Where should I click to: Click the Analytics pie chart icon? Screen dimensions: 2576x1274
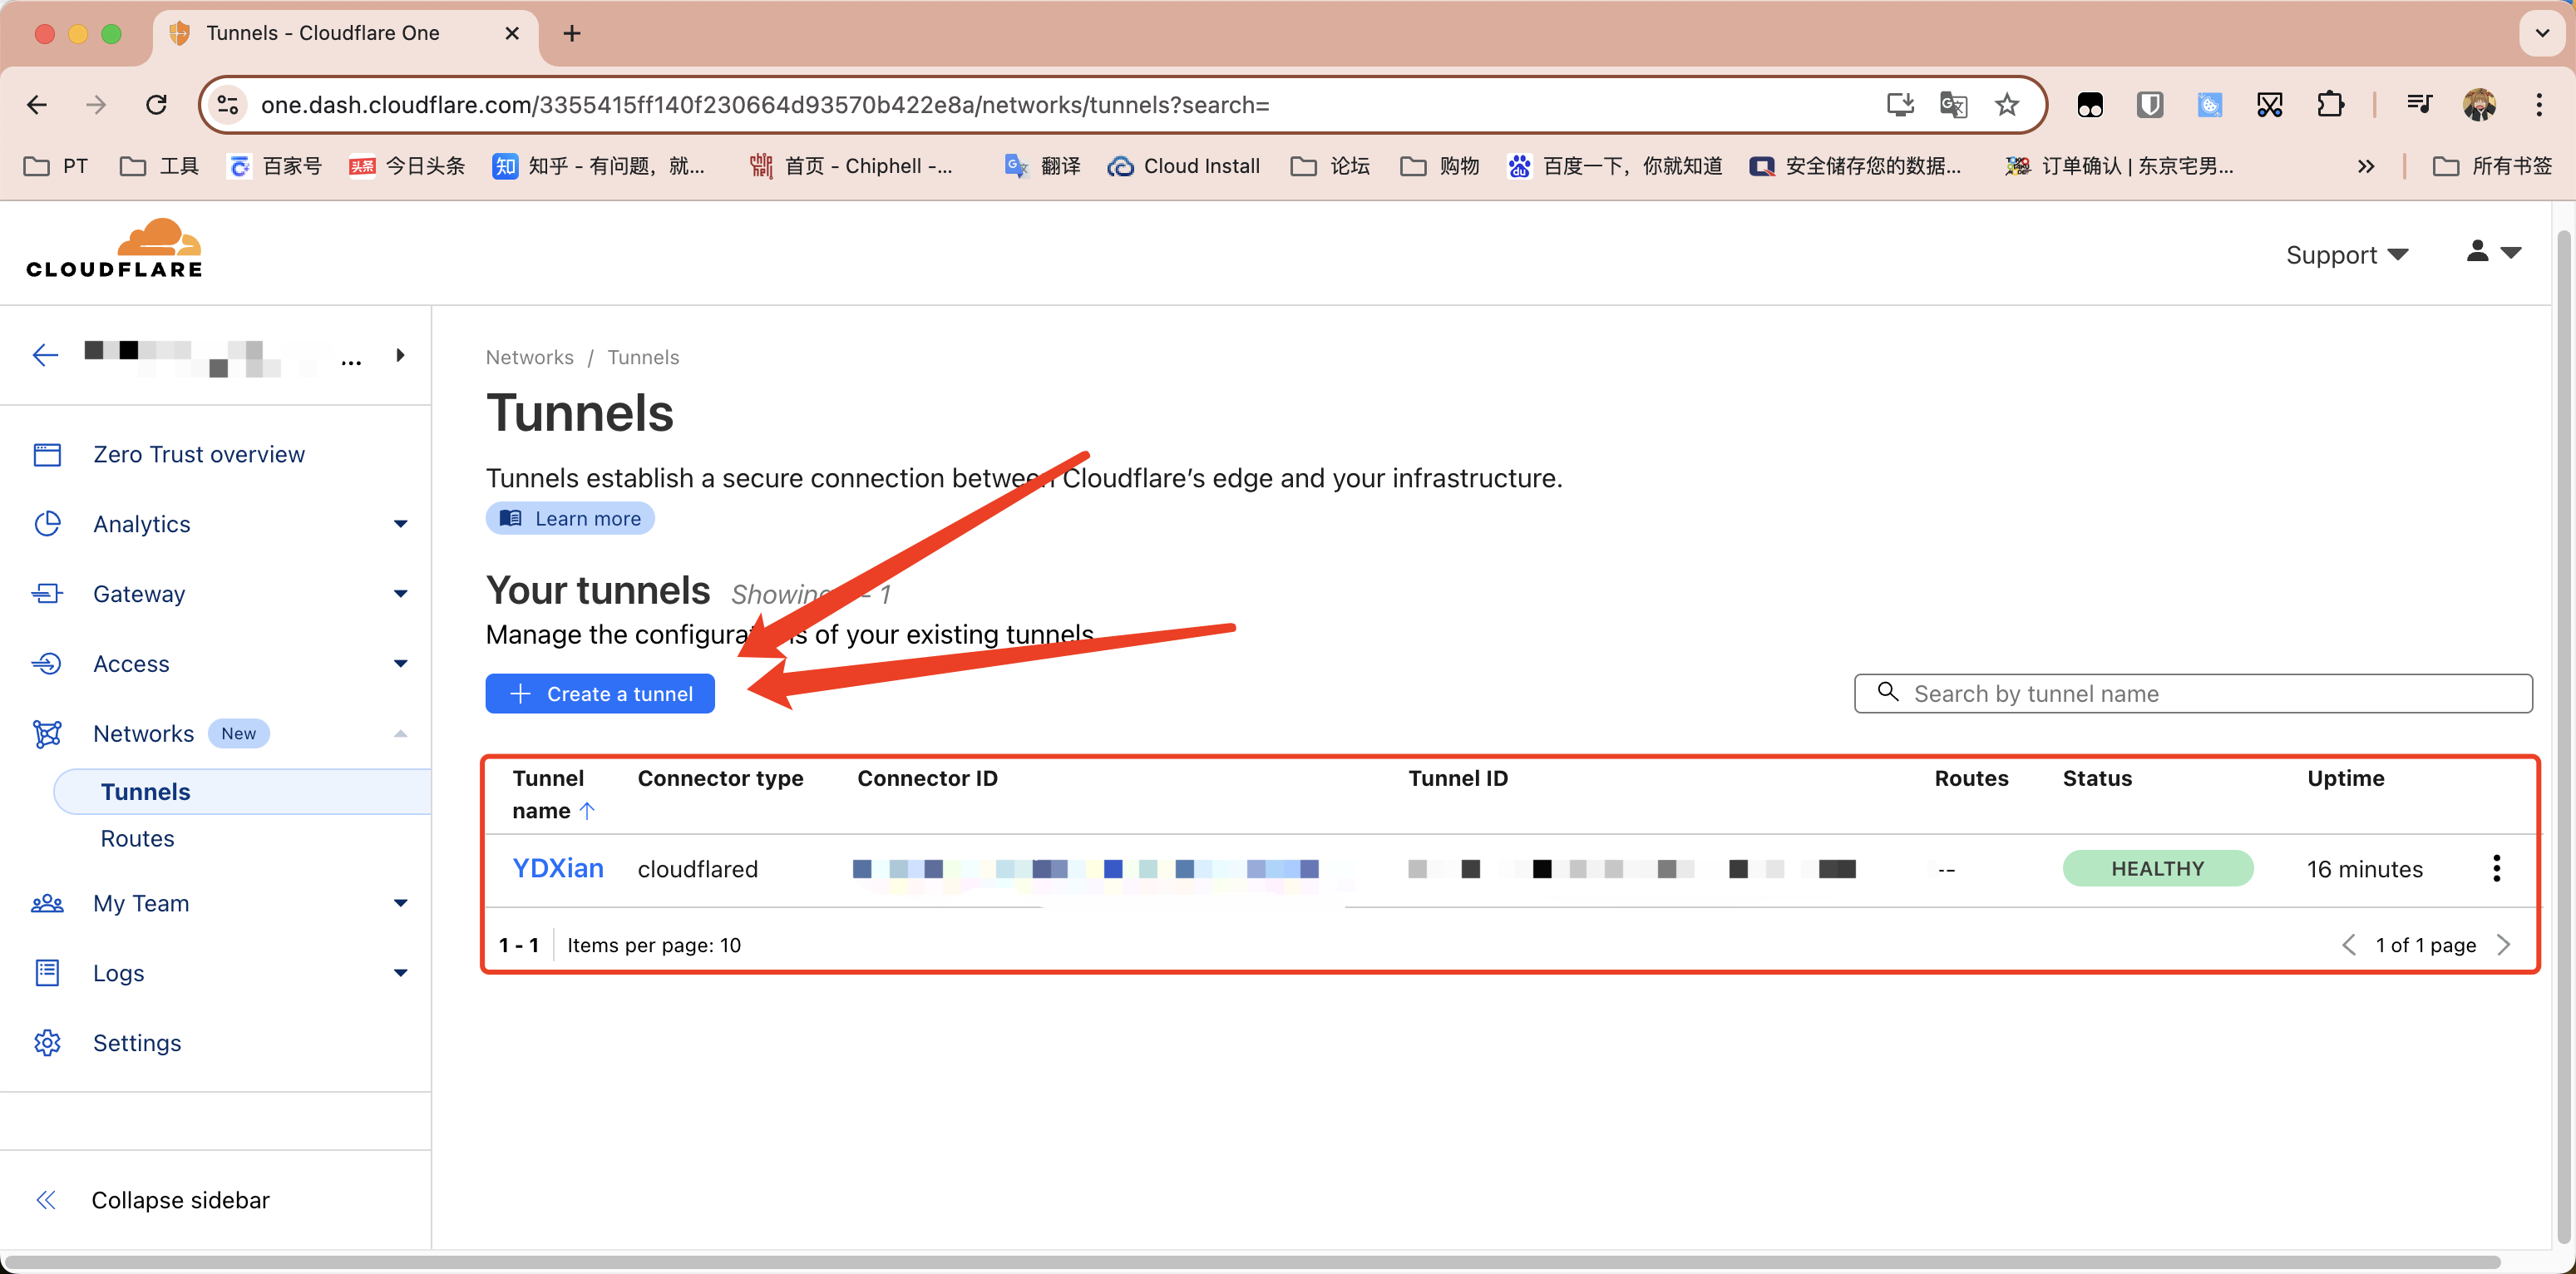pyautogui.click(x=47, y=524)
